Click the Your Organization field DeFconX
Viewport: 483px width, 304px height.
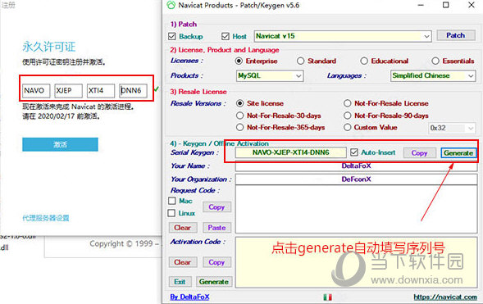click(356, 179)
